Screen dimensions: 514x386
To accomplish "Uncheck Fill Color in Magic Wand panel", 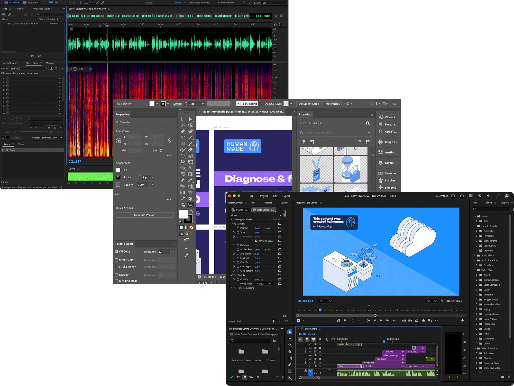I will tap(116, 252).
